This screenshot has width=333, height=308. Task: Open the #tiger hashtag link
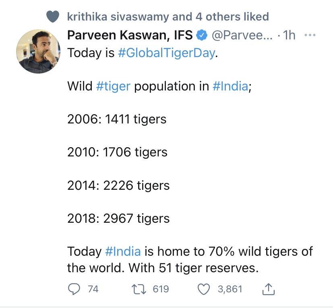[x=113, y=86]
